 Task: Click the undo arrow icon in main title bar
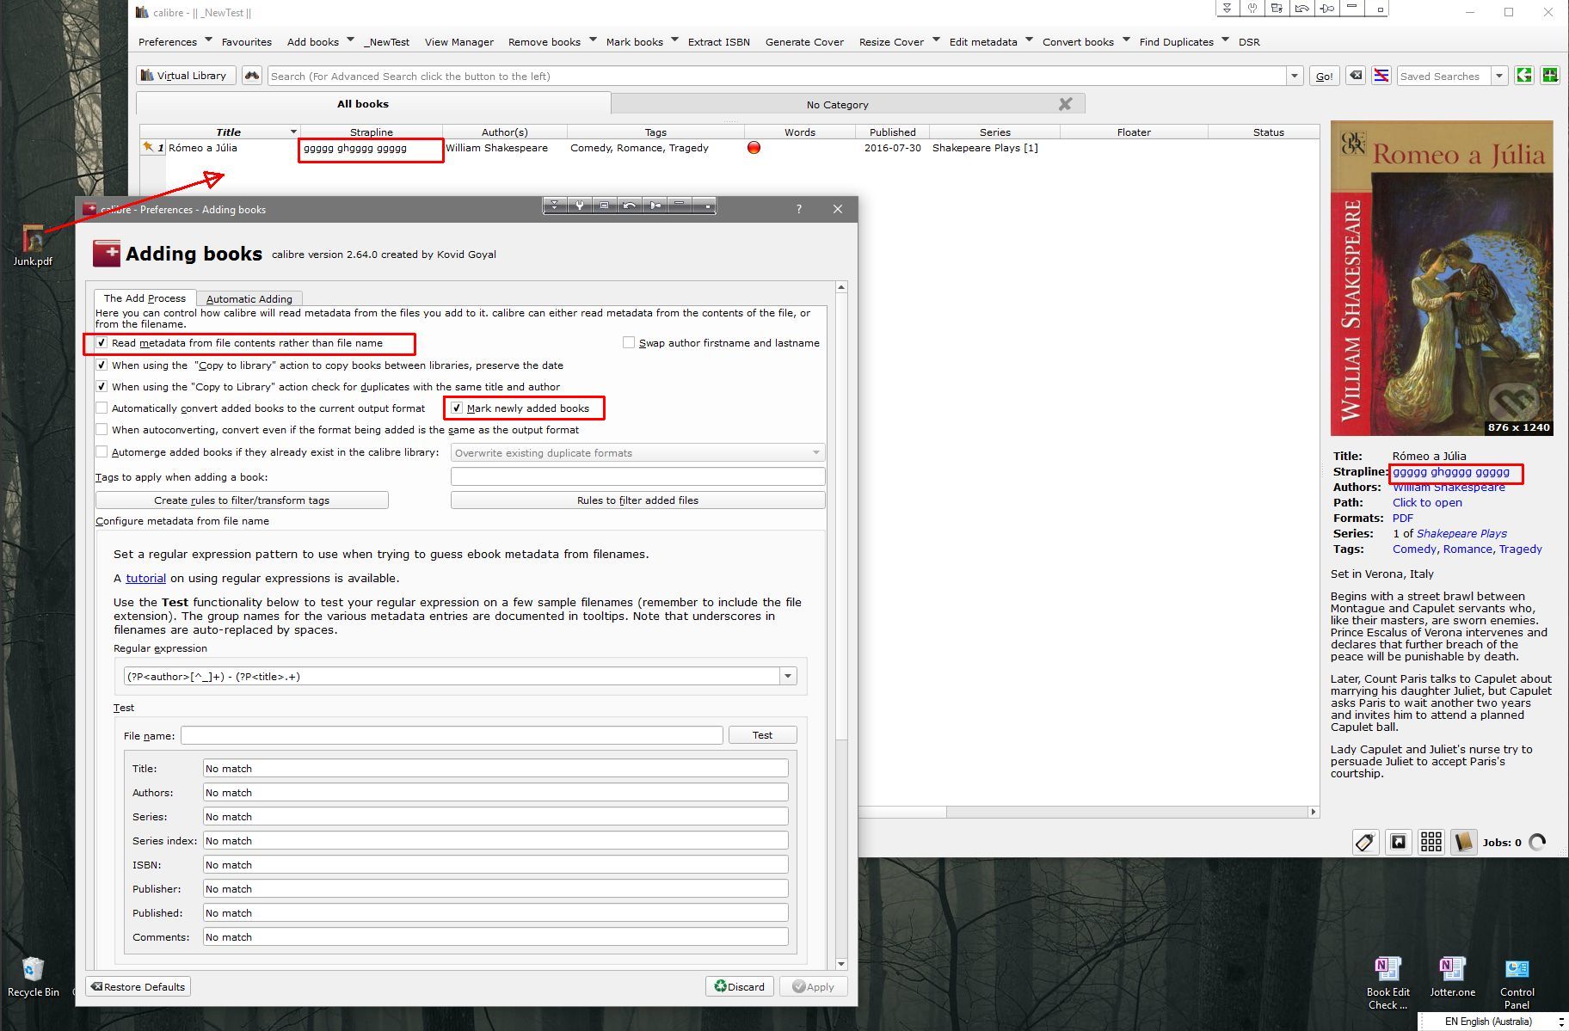(x=1302, y=9)
